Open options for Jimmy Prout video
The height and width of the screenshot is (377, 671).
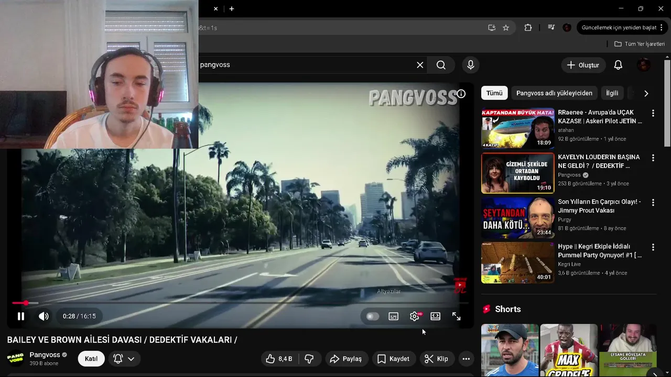click(x=653, y=202)
